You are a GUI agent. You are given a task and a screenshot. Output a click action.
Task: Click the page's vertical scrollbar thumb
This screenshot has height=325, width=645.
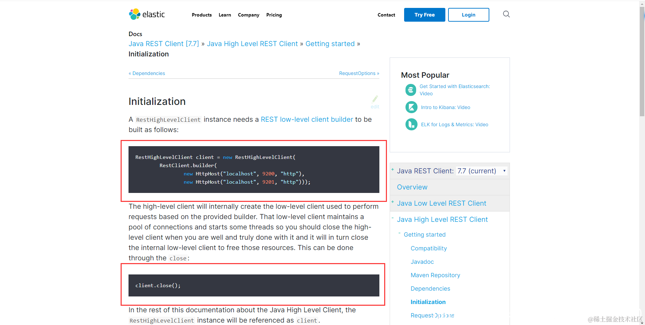[642, 61]
